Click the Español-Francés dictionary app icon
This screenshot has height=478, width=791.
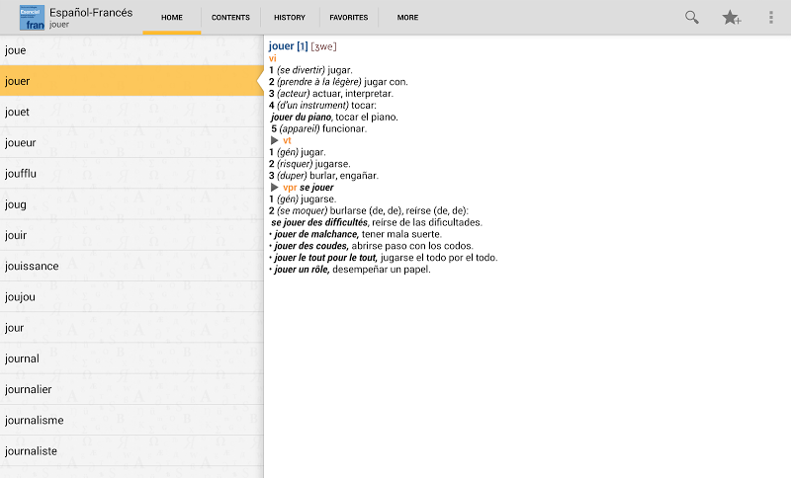pyautogui.click(x=32, y=18)
